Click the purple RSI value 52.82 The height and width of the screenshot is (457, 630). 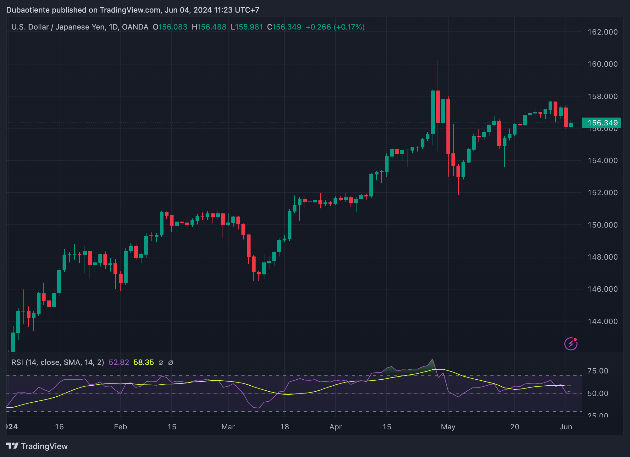(119, 362)
